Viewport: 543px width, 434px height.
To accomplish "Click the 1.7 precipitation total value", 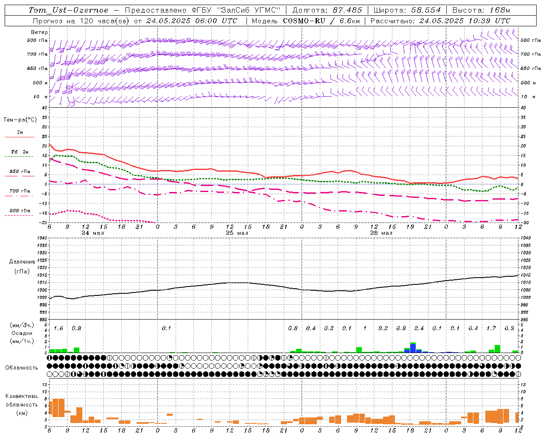I will coord(491,328).
